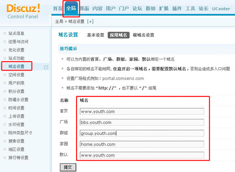Switch to the 内容 tab

(97, 8)
